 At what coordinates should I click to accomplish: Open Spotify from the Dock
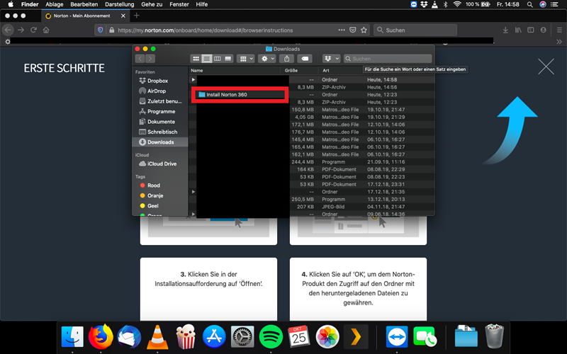tap(271, 337)
